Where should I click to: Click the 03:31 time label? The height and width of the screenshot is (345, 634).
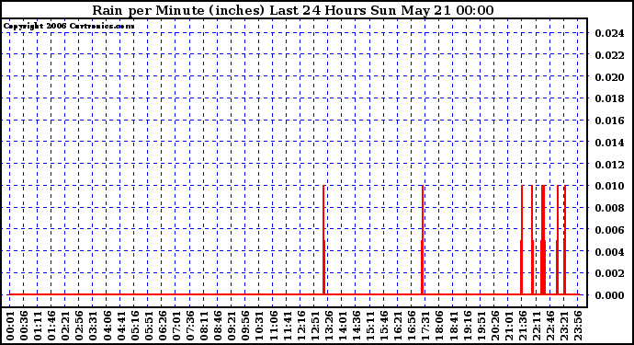(93, 326)
